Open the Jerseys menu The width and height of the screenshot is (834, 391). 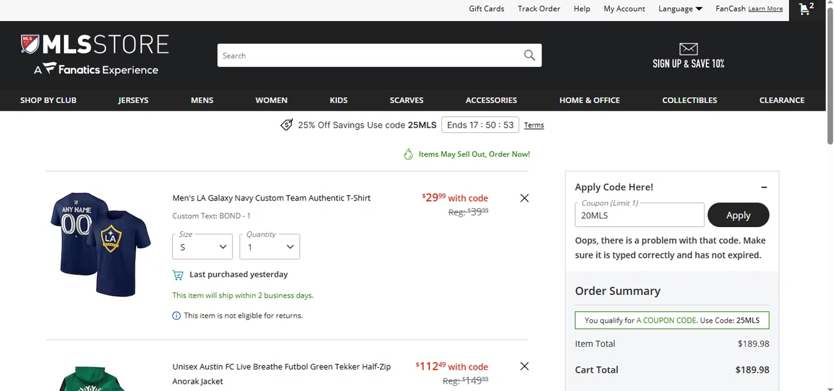[133, 101]
